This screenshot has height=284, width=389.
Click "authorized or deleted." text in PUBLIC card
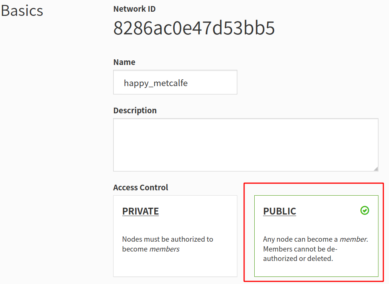click(x=298, y=258)
